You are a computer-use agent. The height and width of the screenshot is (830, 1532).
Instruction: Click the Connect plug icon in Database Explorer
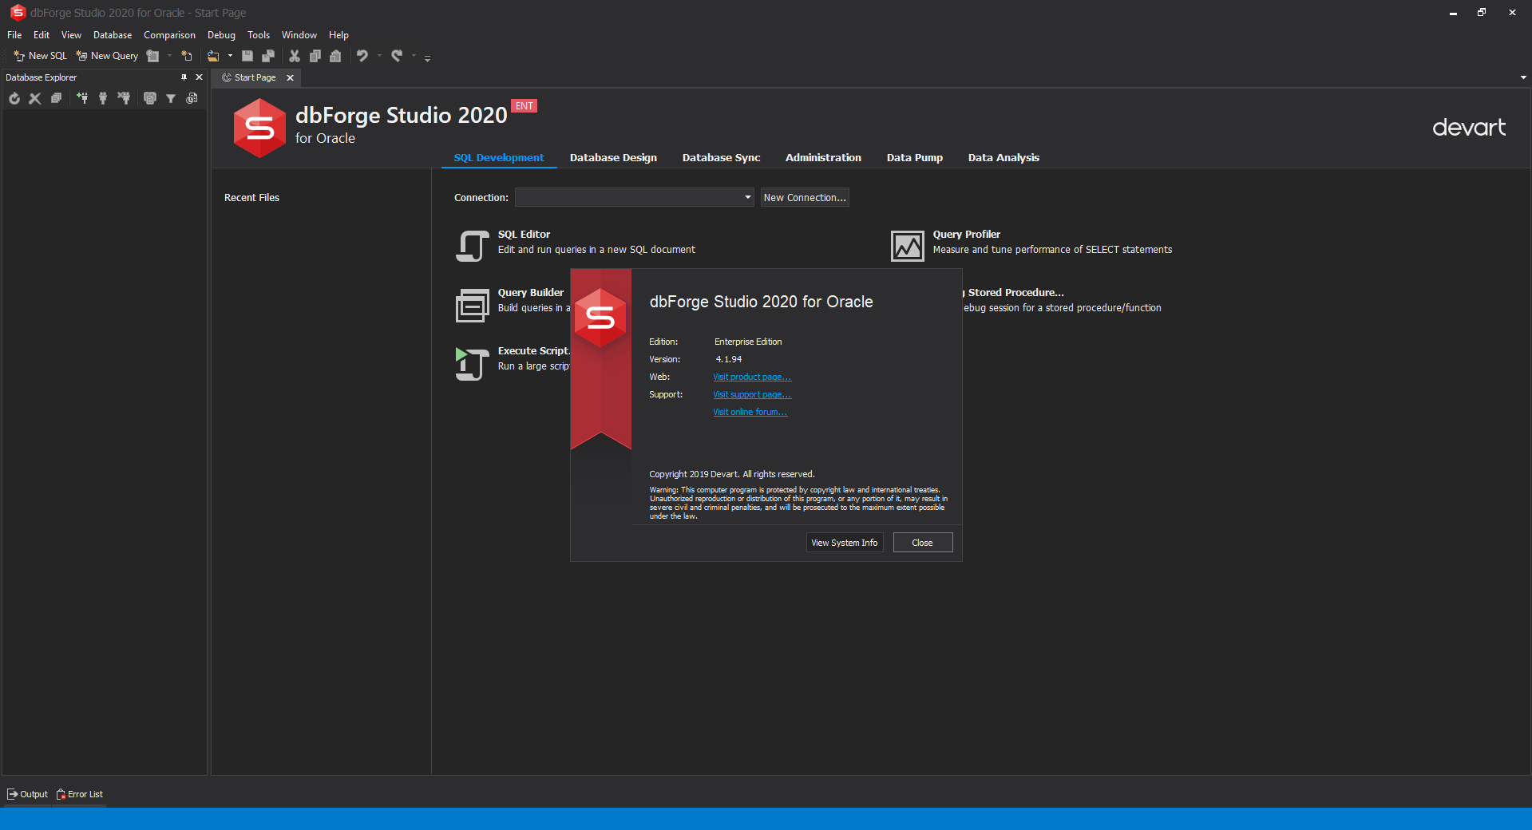click(x=103, y=98)
